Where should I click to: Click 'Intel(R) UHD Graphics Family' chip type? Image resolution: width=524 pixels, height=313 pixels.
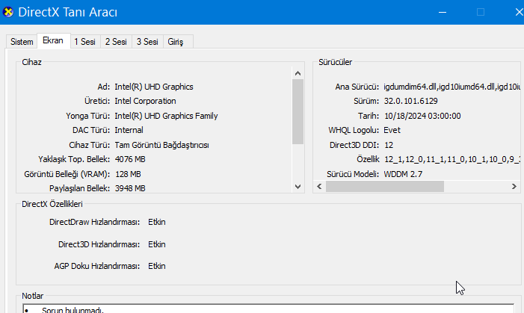(166, 116)
